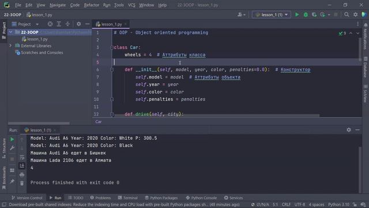369x208 pixels.
Task: Open the lesson_1 (1) run configuration dropdown
Action: coord(272,14)
